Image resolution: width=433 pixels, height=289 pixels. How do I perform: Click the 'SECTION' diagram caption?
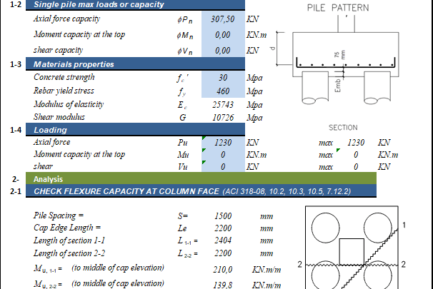coord(343,128)
